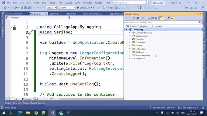Click Collapse All in Solution Explorer
Screen dimensions: 207x116
152,18
